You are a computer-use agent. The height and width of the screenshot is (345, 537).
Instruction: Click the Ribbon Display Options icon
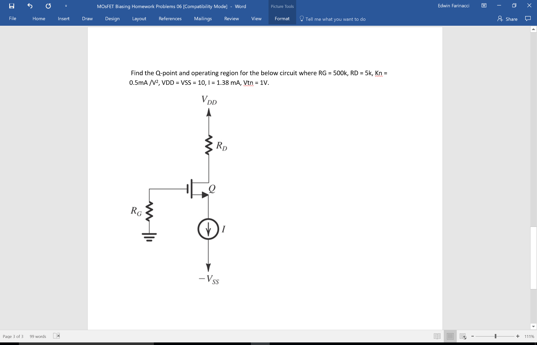(x=483, y=5)
